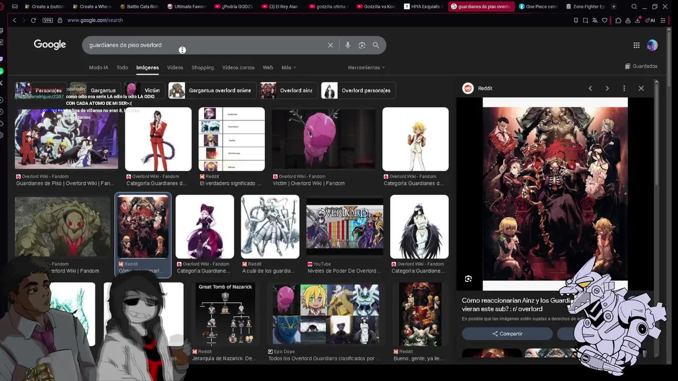Image resolution: width=678 pixels, height=381 pixels.
Task: Start voice search with the microphone icon
Action: 347,45
